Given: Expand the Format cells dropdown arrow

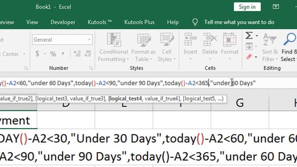Looking at the screenshot, I should pyautogui.click(x=230, y=59).
